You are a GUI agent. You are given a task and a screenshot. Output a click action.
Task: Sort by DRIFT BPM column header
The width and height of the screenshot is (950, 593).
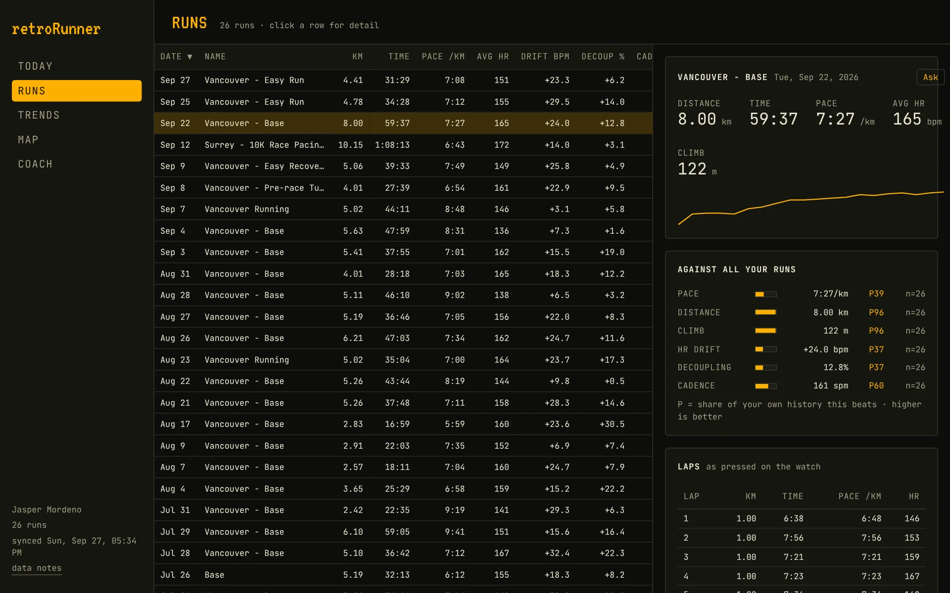[x=545, y=57]
